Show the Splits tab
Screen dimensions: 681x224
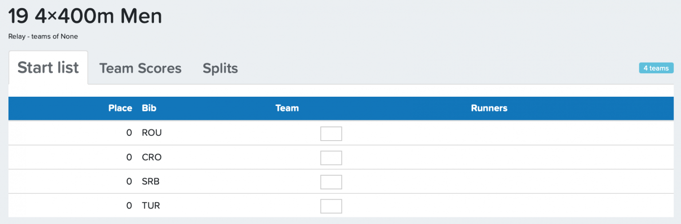[x=220, y=68]
